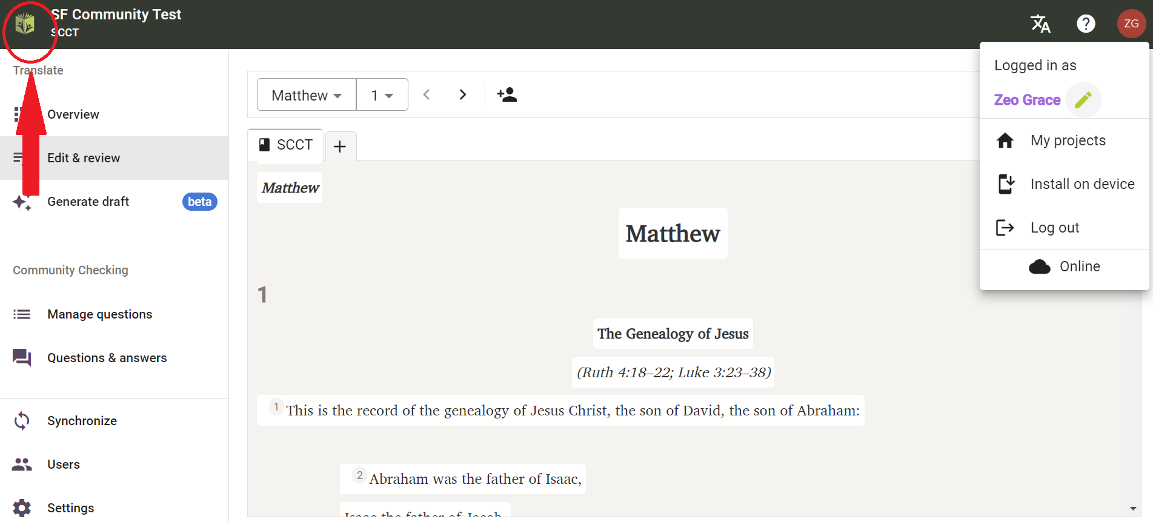Select the SCCT tab
The image size is (1153, 522).
[x=286, y=145]
